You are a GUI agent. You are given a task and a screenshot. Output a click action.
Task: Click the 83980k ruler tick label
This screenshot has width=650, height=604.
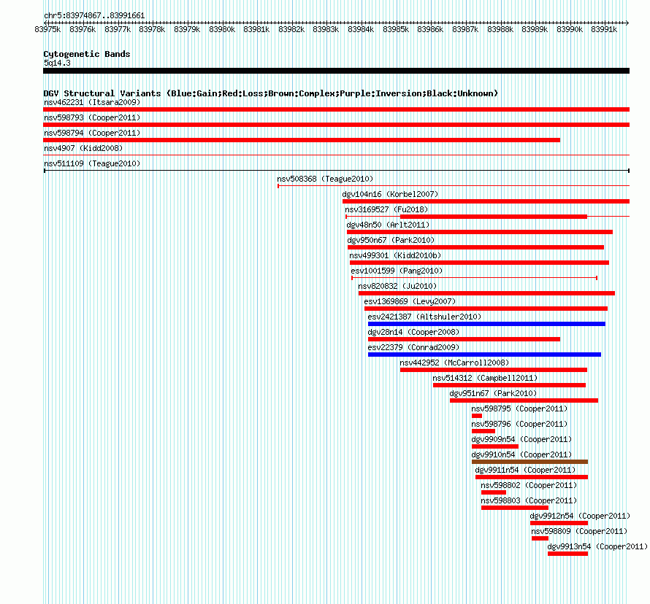pos(222,29)
